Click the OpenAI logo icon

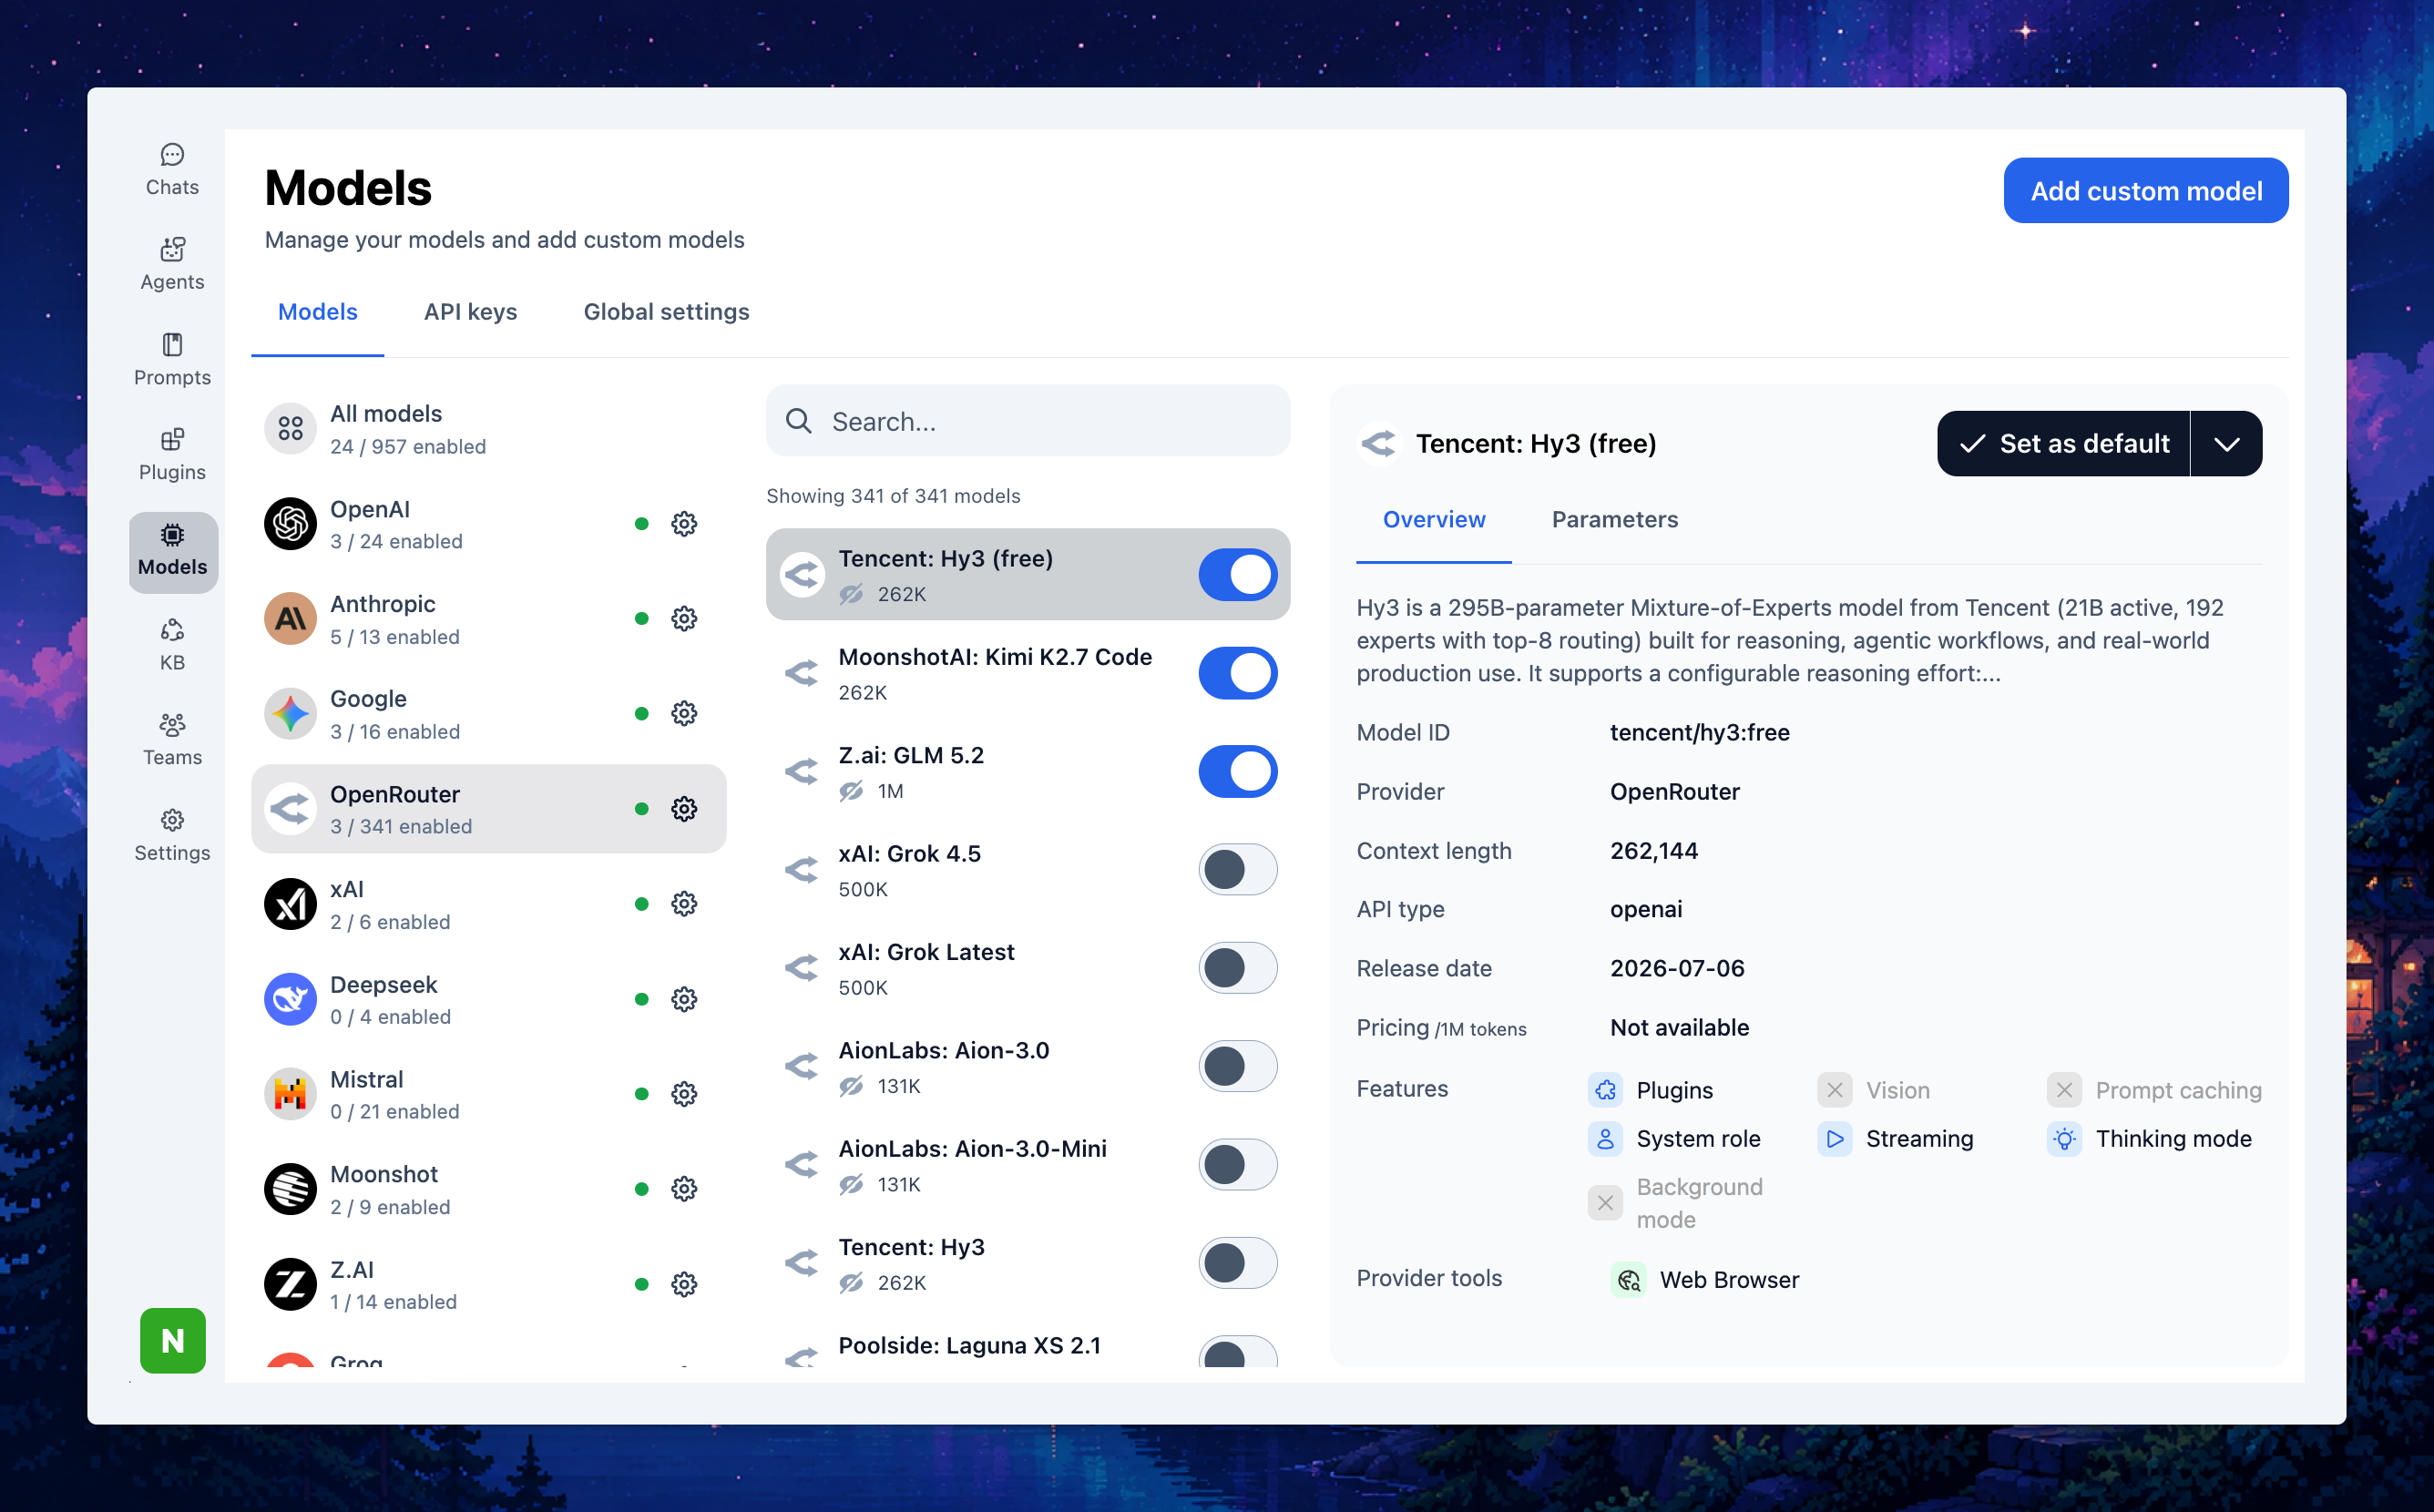[x=290, y=523]
